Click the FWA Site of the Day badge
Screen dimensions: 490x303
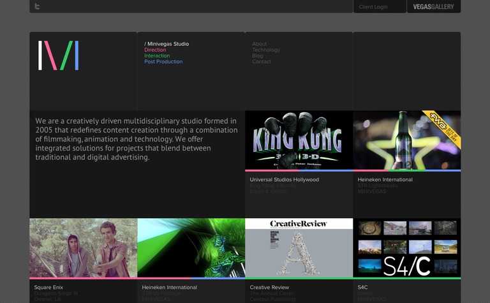coord(445,128)
